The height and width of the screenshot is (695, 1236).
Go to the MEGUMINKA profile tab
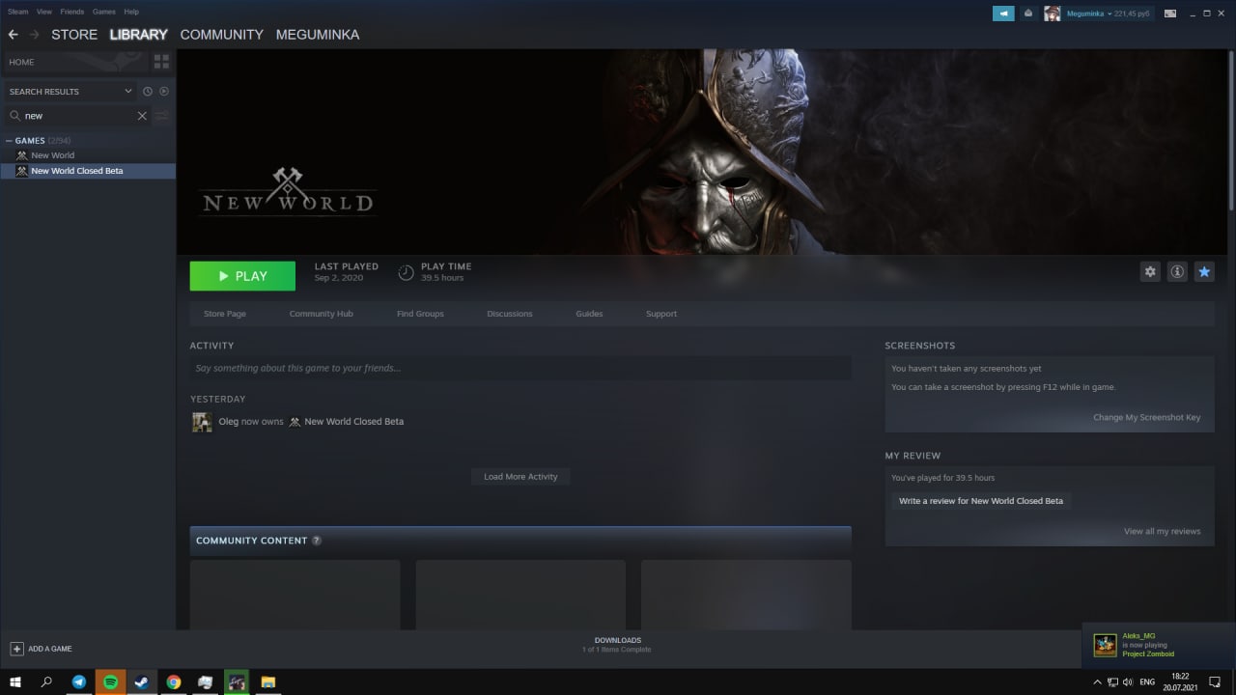(318, 35)
